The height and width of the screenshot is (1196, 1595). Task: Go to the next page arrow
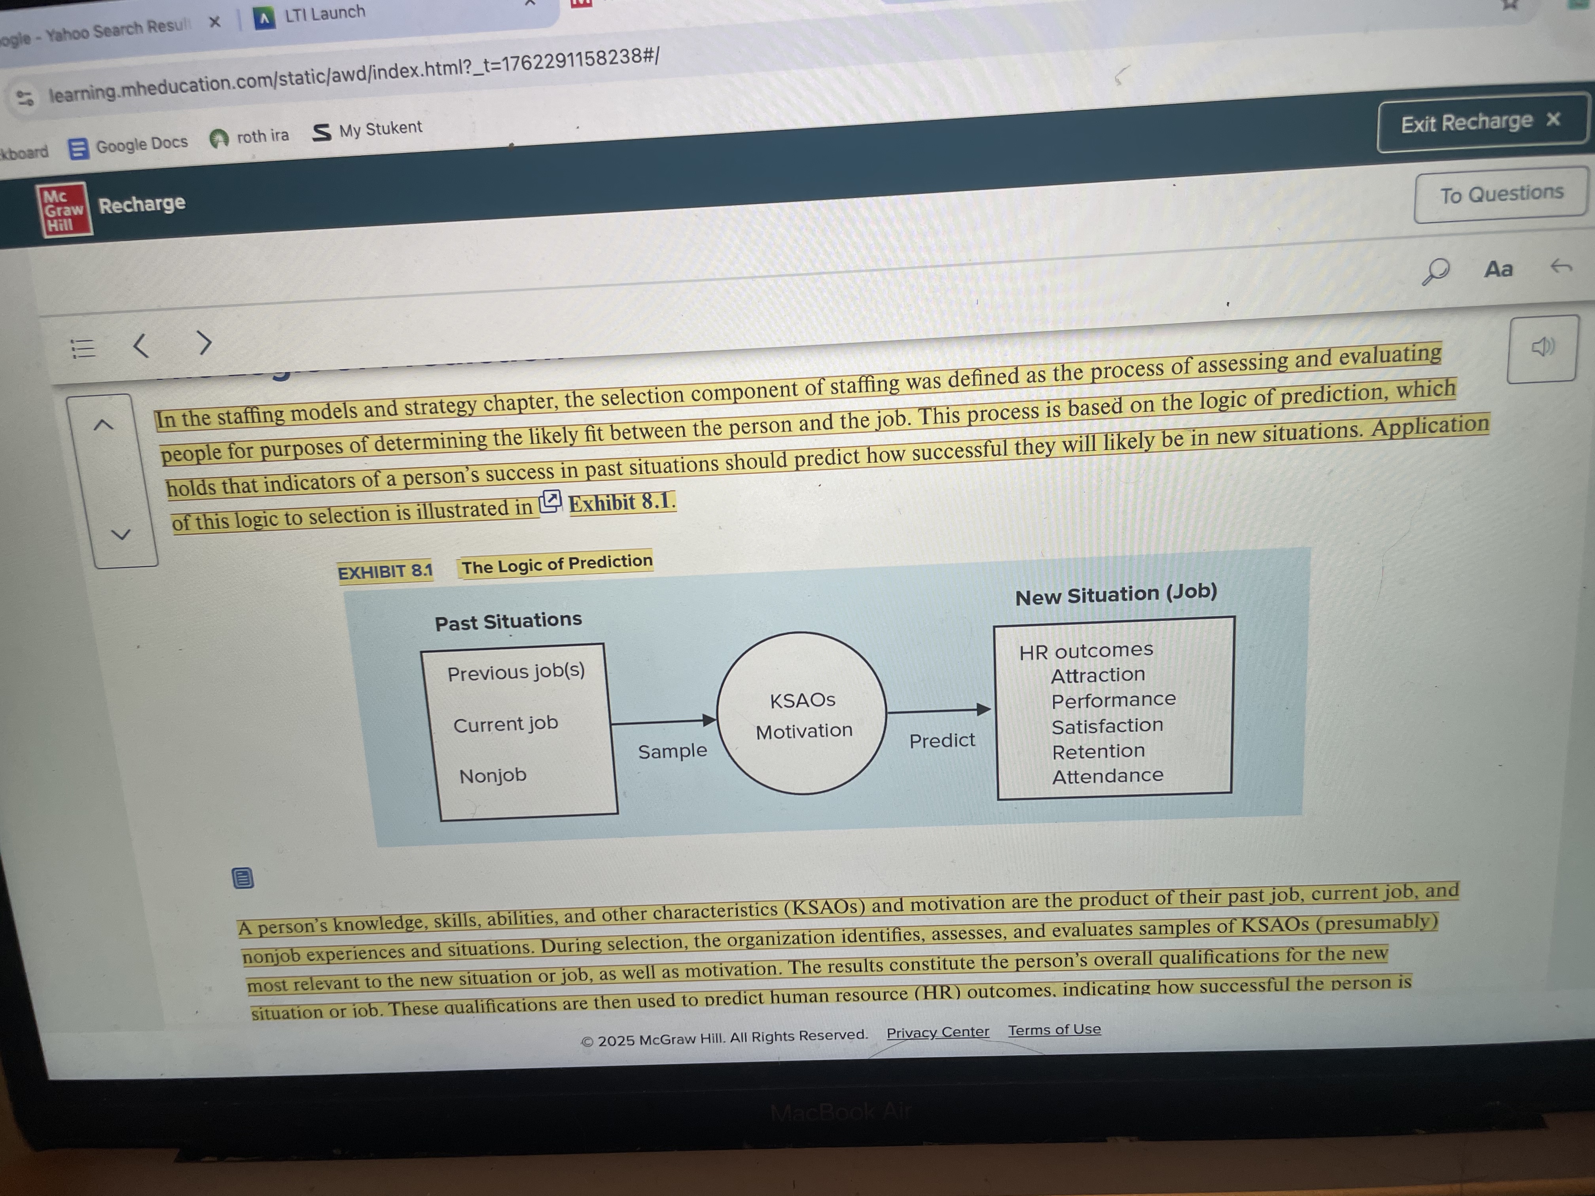(205, 343)
